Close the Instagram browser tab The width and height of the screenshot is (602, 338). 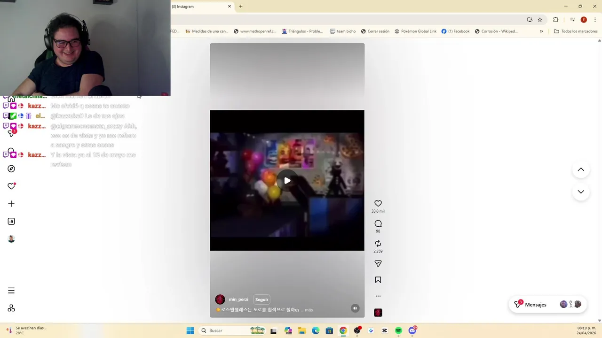point(230,7)
